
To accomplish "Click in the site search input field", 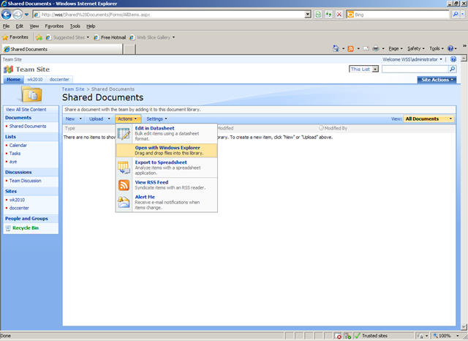I will click(415, 70).
